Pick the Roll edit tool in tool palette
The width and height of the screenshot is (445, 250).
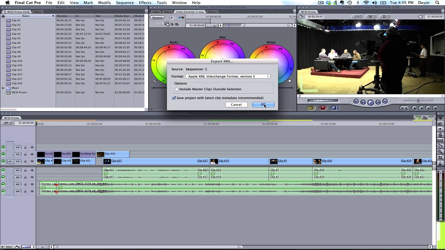[440, 135]
